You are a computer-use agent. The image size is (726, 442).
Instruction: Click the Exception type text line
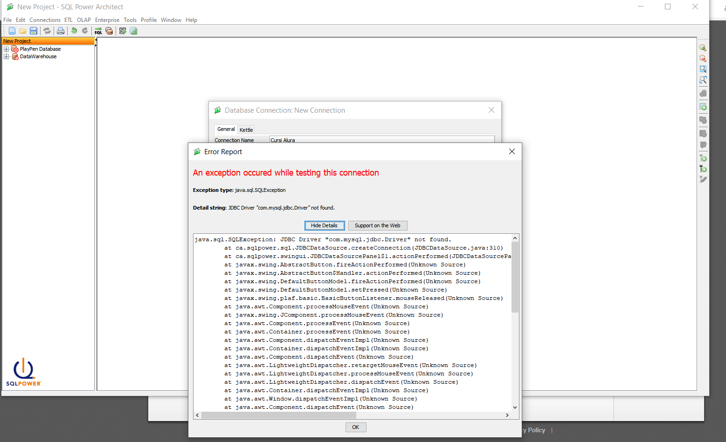pos(239,190)
